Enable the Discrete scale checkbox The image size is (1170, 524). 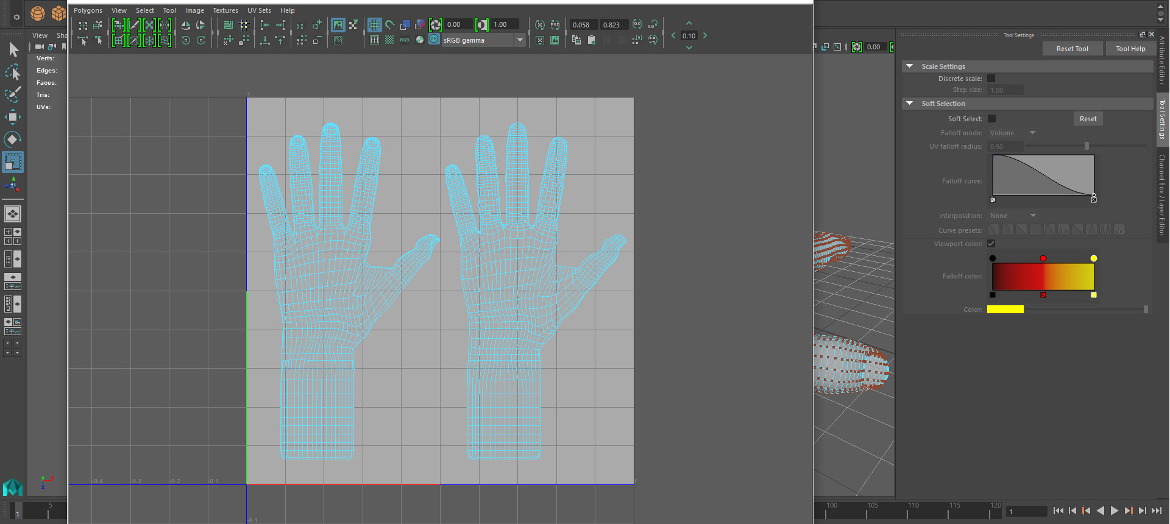(991, 79)
